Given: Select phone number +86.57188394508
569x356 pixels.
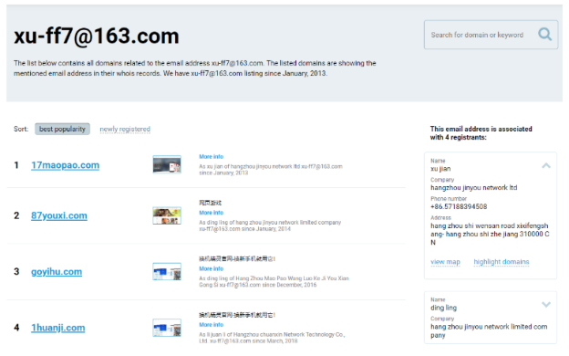Looking at the screenshot, I should point(459,206).
